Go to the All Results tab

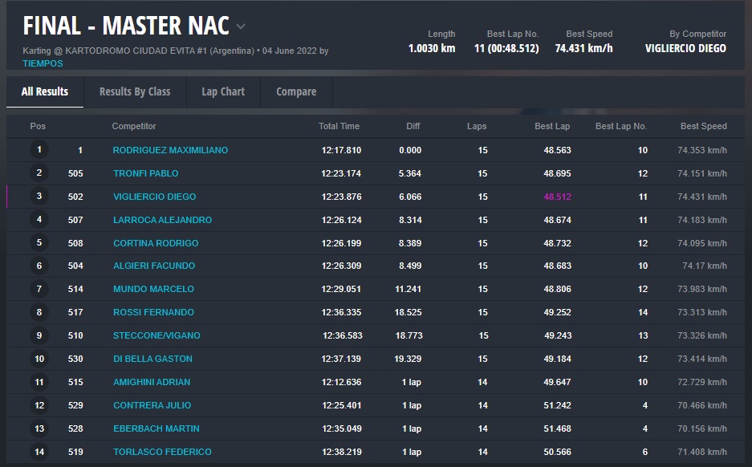(x=45, y=91)
